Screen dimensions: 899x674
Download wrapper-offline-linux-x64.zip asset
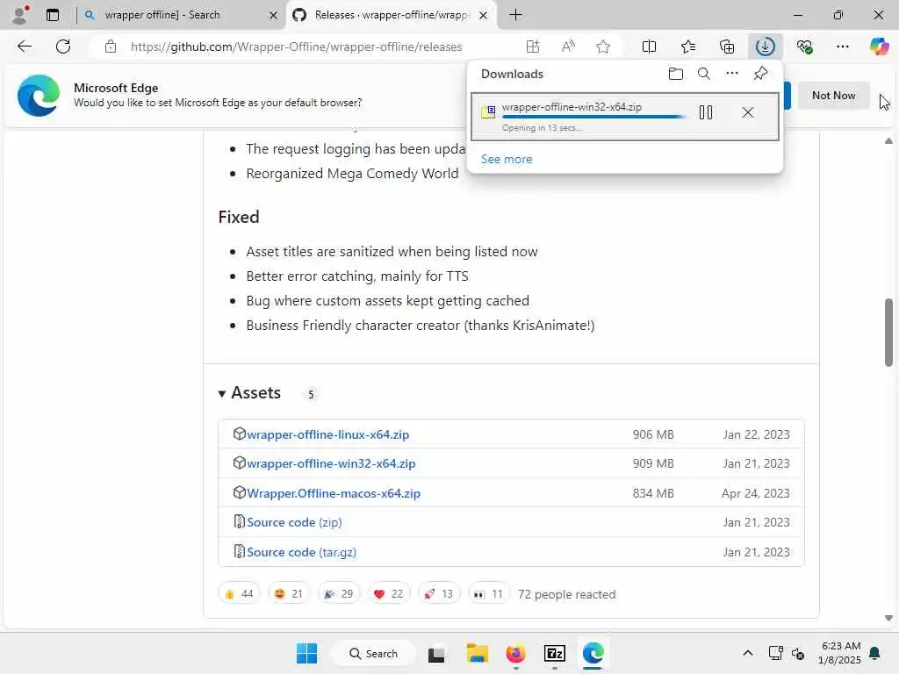(x=328, y=434)
